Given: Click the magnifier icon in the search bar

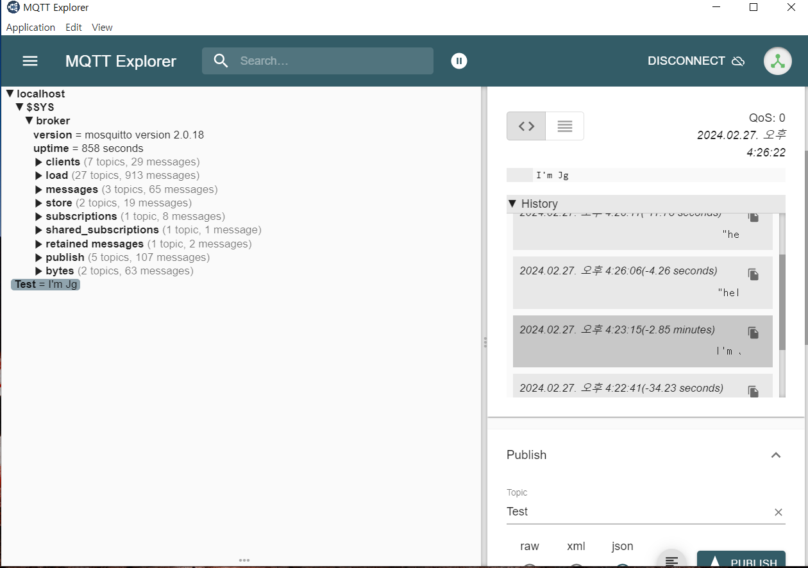Looking at the screenshot, I should pos(221,61).
